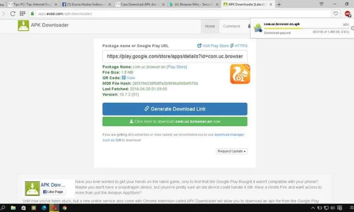
Task: Click the UC Browser squirrel app icon
Action: coord(240,74)
